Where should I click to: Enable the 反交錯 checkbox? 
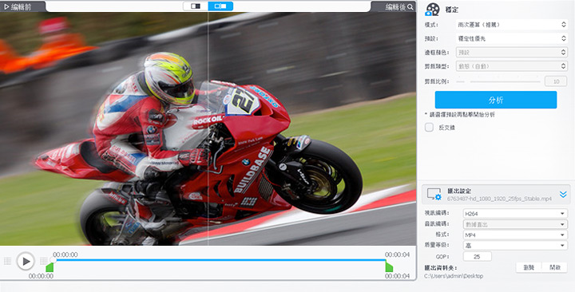click(x=429, y=128)
